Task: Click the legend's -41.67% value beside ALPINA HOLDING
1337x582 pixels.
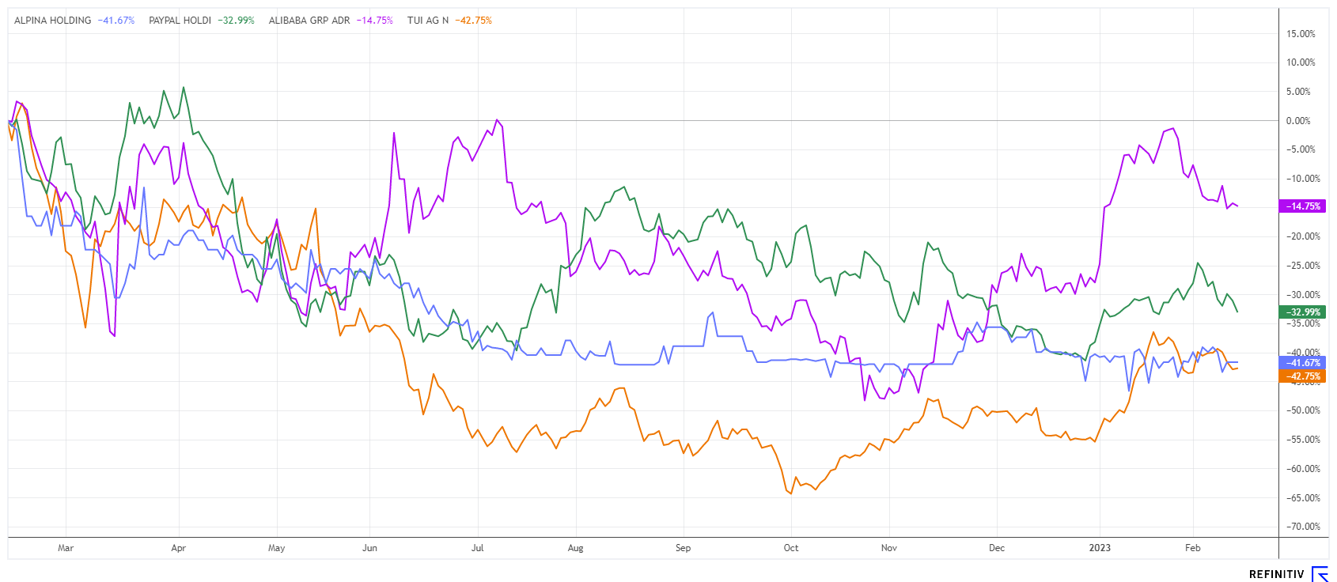Action: (x=116, y=21)
